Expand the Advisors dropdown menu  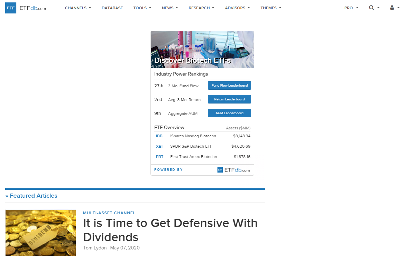click(x=237, y=8)
